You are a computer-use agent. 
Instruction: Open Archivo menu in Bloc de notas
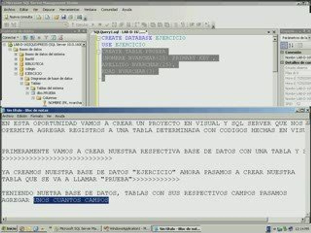click(8, 116)
